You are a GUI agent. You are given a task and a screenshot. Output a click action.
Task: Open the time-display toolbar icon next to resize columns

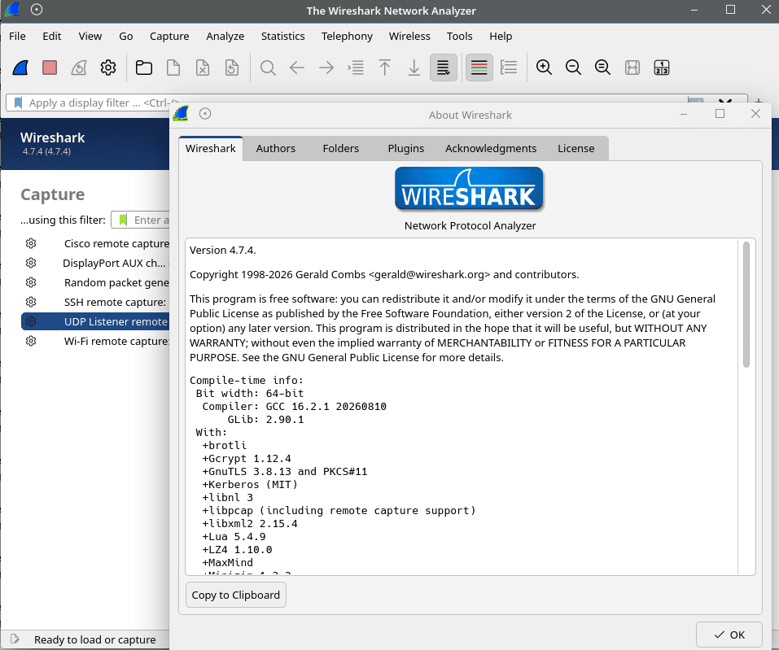tap(662, 68)
